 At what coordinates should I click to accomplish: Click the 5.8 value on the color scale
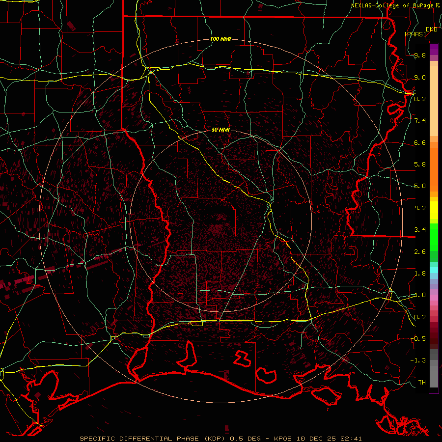click(420, 165)
